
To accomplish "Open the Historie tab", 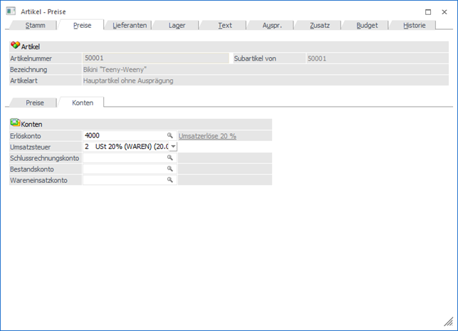I will tap(414, 25).
